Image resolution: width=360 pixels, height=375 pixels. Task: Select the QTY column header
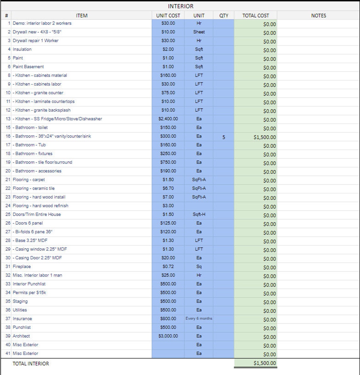[x=223, y=15]
